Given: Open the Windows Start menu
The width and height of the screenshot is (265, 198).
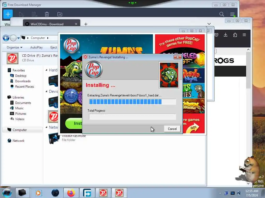Looking at the screenshot, I should click(x=7, y=193).
